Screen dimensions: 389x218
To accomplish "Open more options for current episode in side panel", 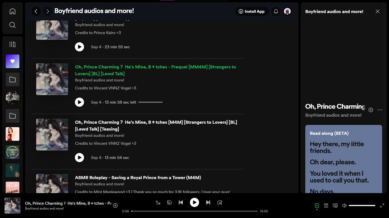I will tap(380, 110).
